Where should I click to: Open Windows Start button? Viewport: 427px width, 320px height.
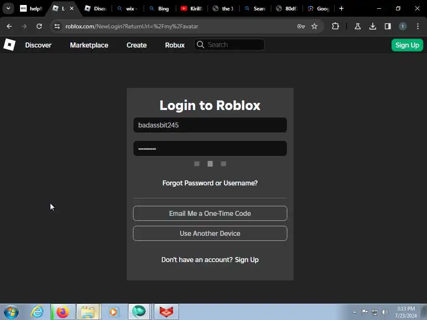point(11,312)
